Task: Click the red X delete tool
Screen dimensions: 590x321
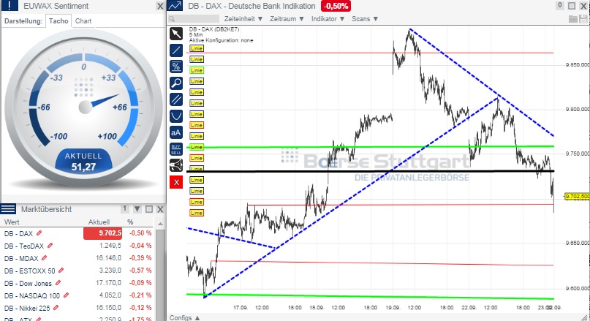Action: click(x=176, y=183)
